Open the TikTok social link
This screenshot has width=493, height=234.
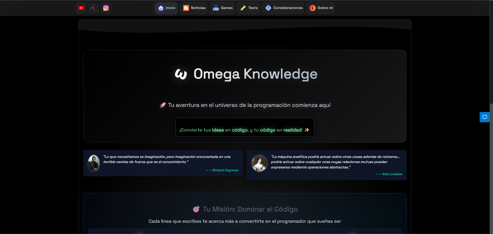[x=94, y=8]
